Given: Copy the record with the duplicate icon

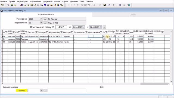Looking at the screenshot, I should point(120,5).
